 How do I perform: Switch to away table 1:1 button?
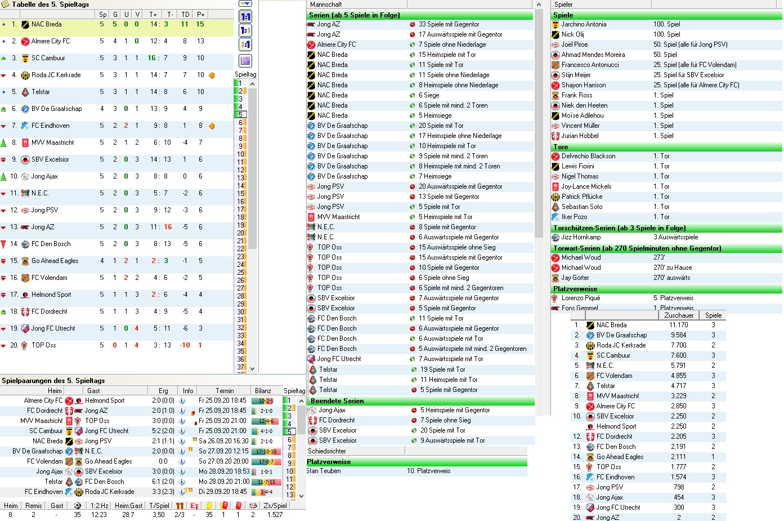[245, 44]
